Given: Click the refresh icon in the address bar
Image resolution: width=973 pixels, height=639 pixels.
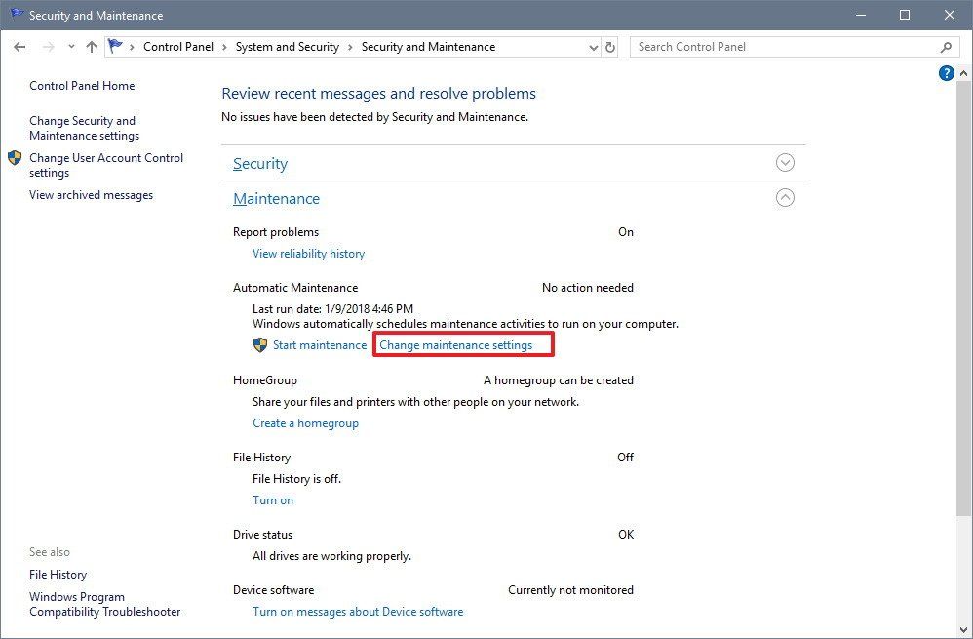Looking at the screenshot, I should [609, 46].
